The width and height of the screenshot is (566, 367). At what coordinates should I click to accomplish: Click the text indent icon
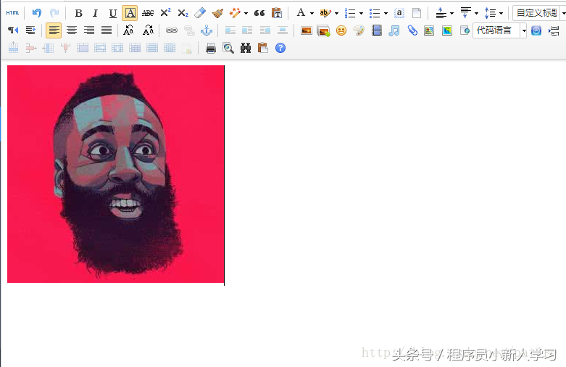(30, 30)
